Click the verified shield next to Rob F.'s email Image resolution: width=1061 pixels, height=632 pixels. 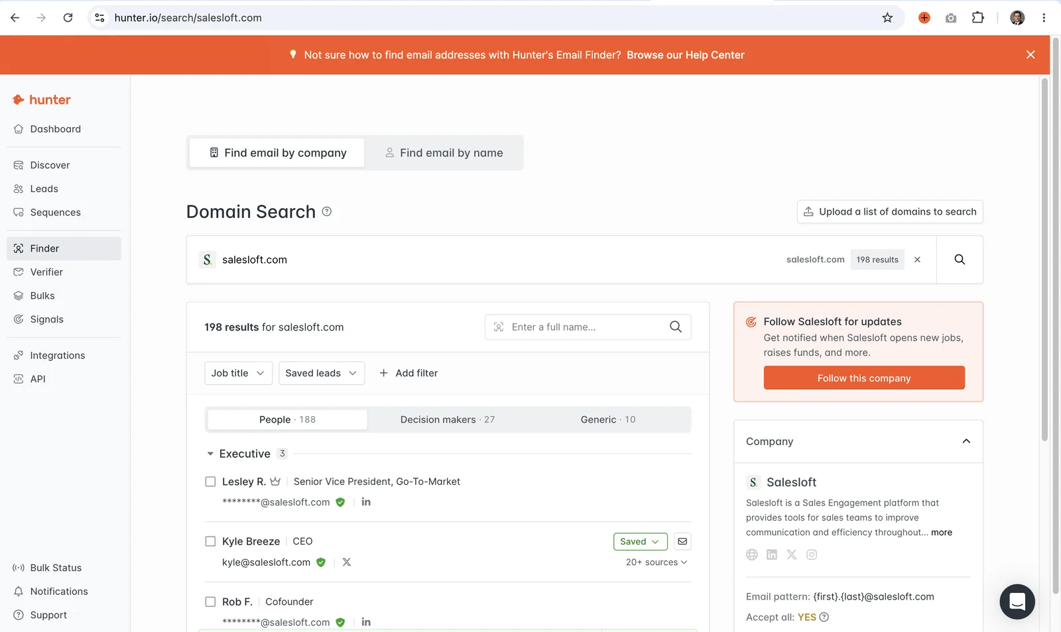click(340, 622)
